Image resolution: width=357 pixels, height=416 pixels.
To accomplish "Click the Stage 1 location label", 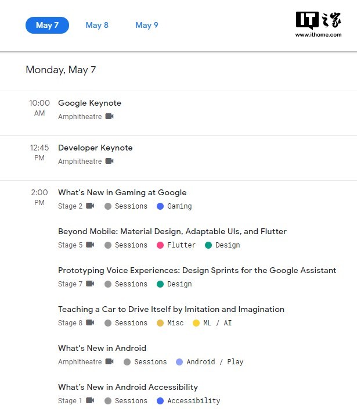I will click(x=70, y=401).
